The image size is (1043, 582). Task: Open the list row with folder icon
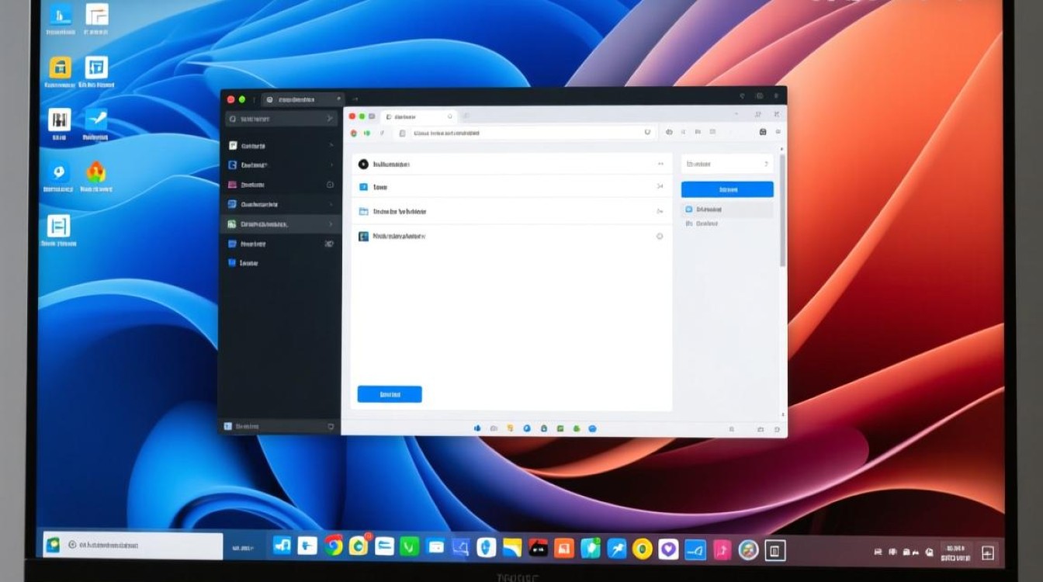tap(511, 211)
